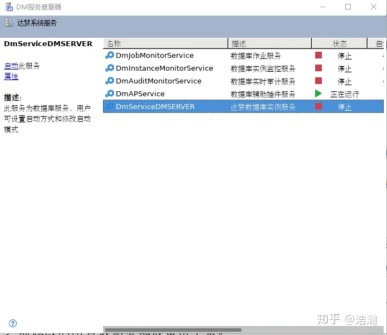
Task: Click the gear icon for DmJobMonitorService
Action: click(x=110, y=55)
